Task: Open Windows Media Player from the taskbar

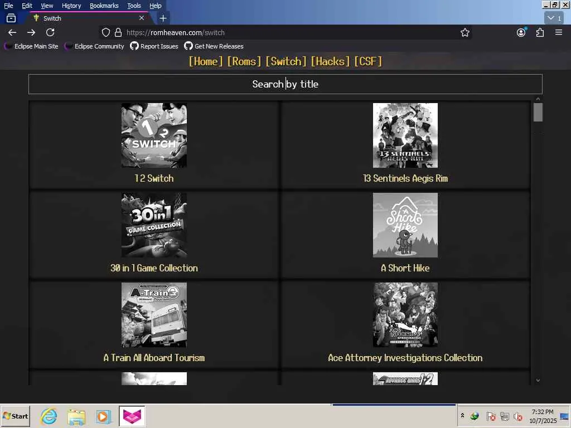Action: [x=103, y=417]
